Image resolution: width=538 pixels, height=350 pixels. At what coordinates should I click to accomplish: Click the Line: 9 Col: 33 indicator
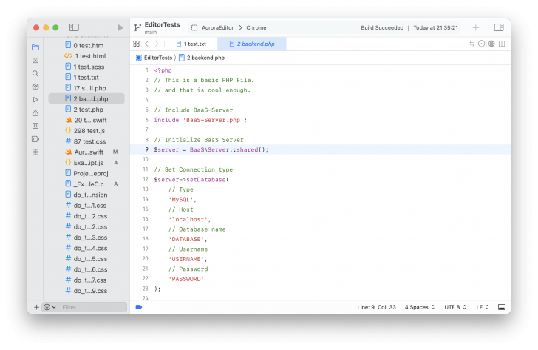[x=376, y=307]
